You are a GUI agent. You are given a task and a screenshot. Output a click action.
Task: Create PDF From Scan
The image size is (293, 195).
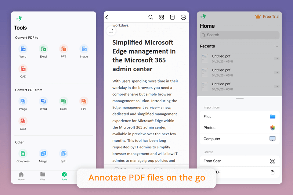coord(240,161)
